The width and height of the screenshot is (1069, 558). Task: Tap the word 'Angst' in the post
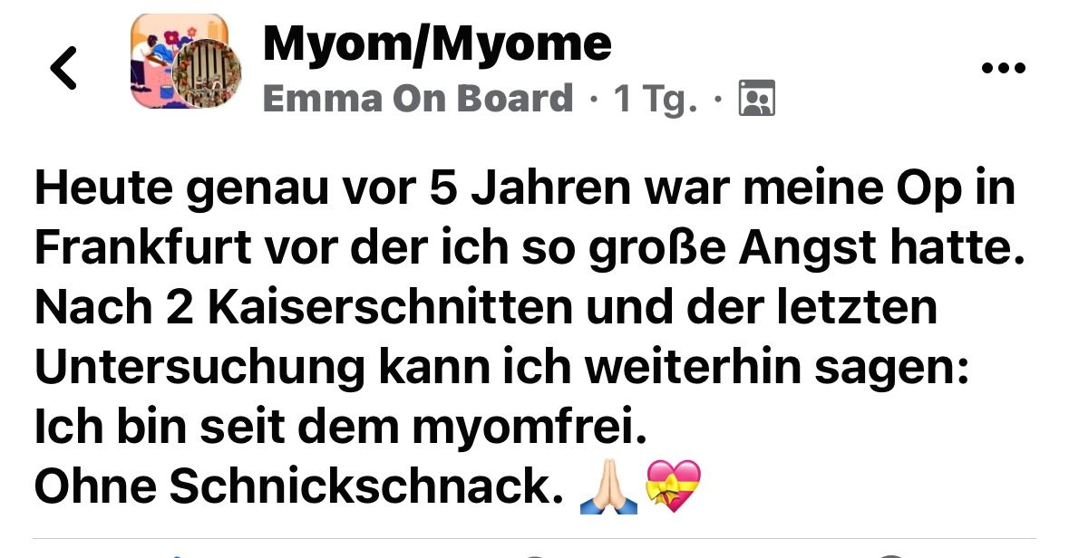click(807, 249)
